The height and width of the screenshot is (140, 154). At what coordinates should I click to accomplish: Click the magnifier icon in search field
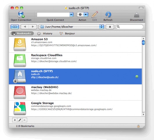pos(118,27)
